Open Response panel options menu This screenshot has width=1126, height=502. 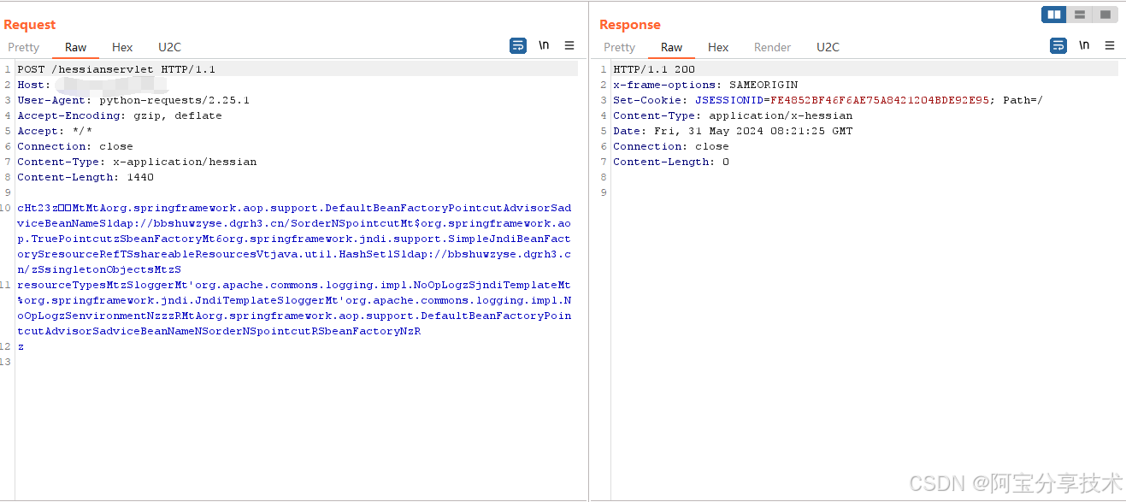1110,46
